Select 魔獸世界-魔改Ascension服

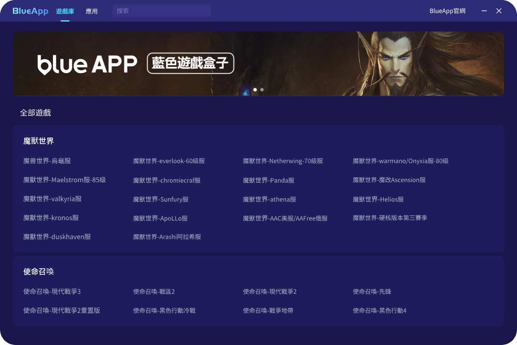coord(389,180)
